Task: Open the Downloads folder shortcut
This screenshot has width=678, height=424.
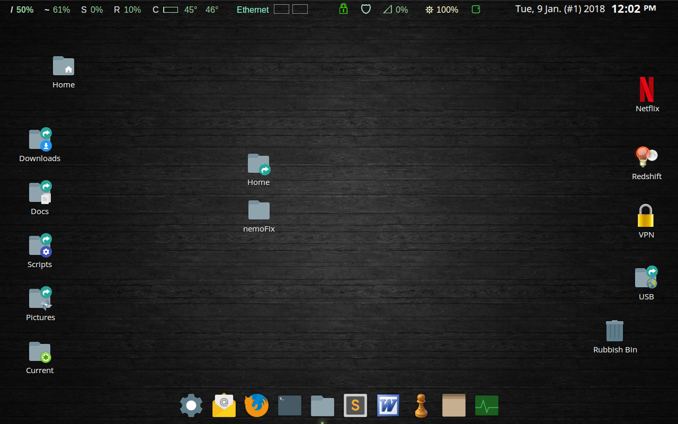Action: tap(39, 139)
